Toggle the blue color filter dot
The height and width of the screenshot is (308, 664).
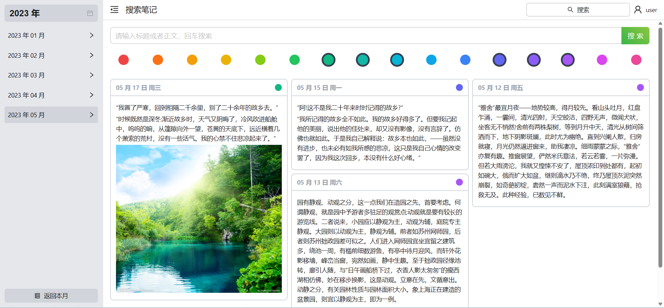465,60
